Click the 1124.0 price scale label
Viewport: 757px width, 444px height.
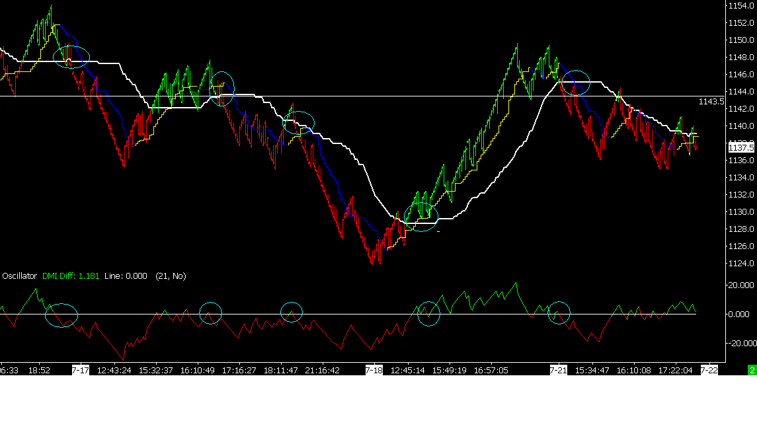pos(741,264)
